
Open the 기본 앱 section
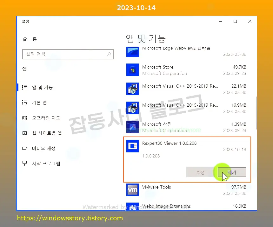tap(39, 103)
